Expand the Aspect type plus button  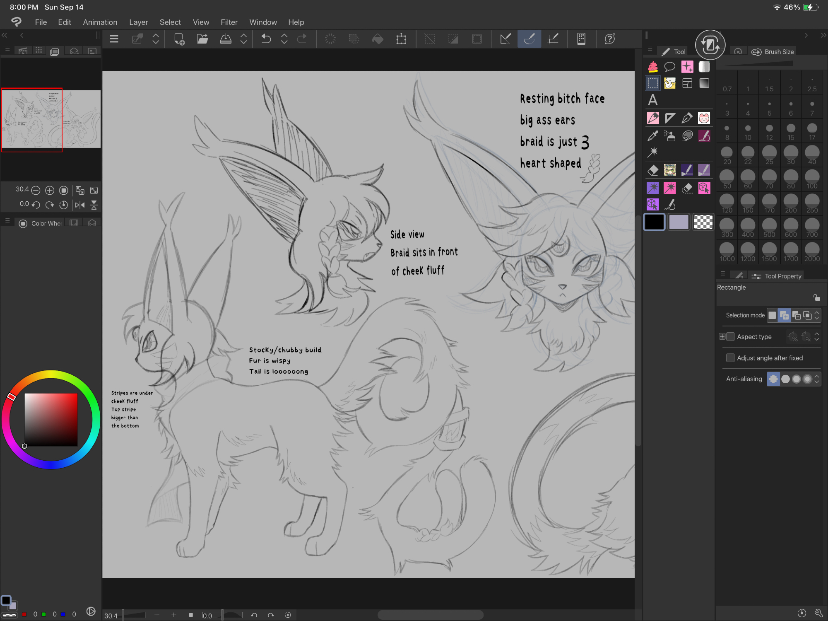click(722, 337)
